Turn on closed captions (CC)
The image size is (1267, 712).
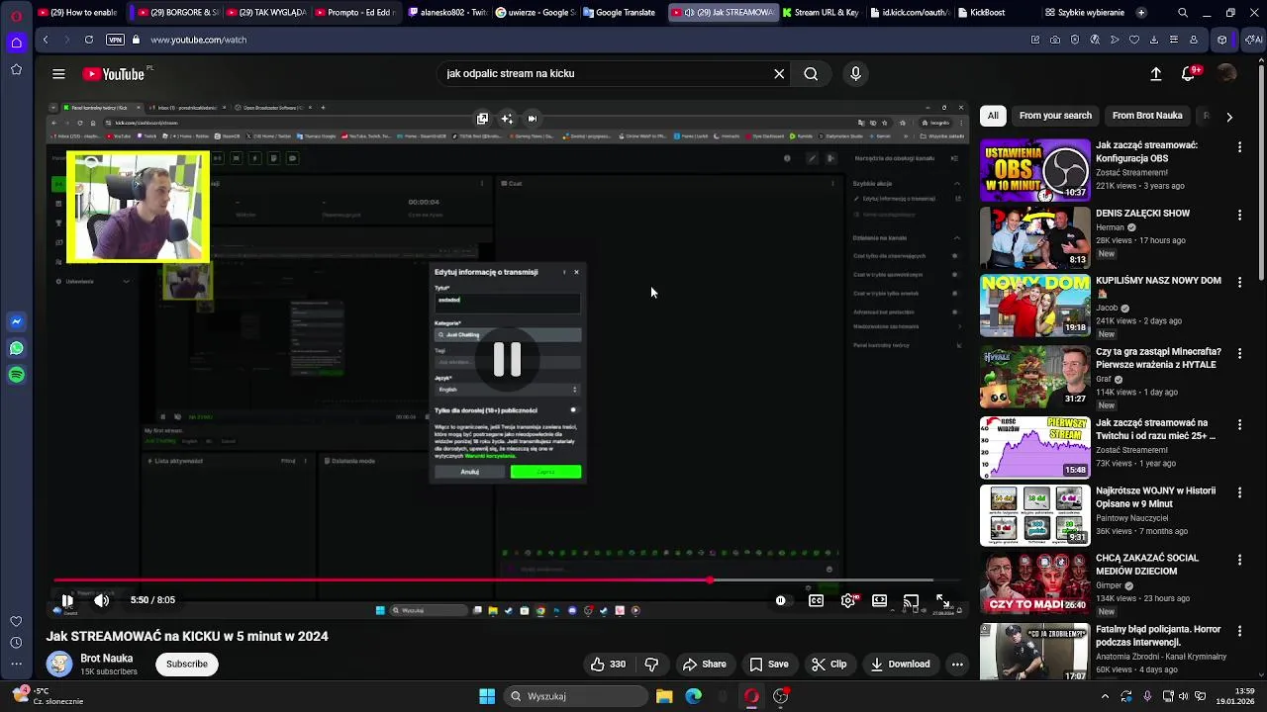pyautogui.click(x=816, y=600)
